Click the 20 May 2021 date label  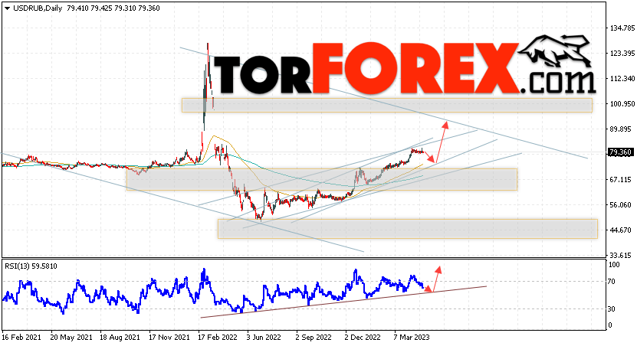pyautogui.click(x=71, y=337)
